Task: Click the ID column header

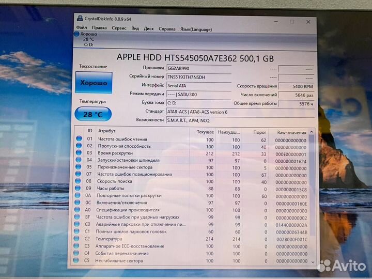Action: [90, 131]
